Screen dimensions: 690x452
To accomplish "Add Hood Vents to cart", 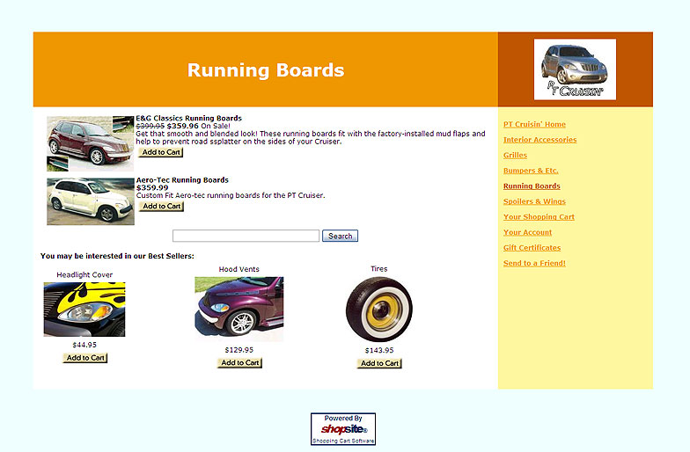I will click(x=239, y=363).
